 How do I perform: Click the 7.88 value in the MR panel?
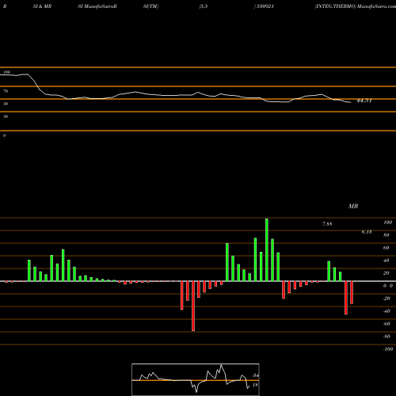pos(327,224)
